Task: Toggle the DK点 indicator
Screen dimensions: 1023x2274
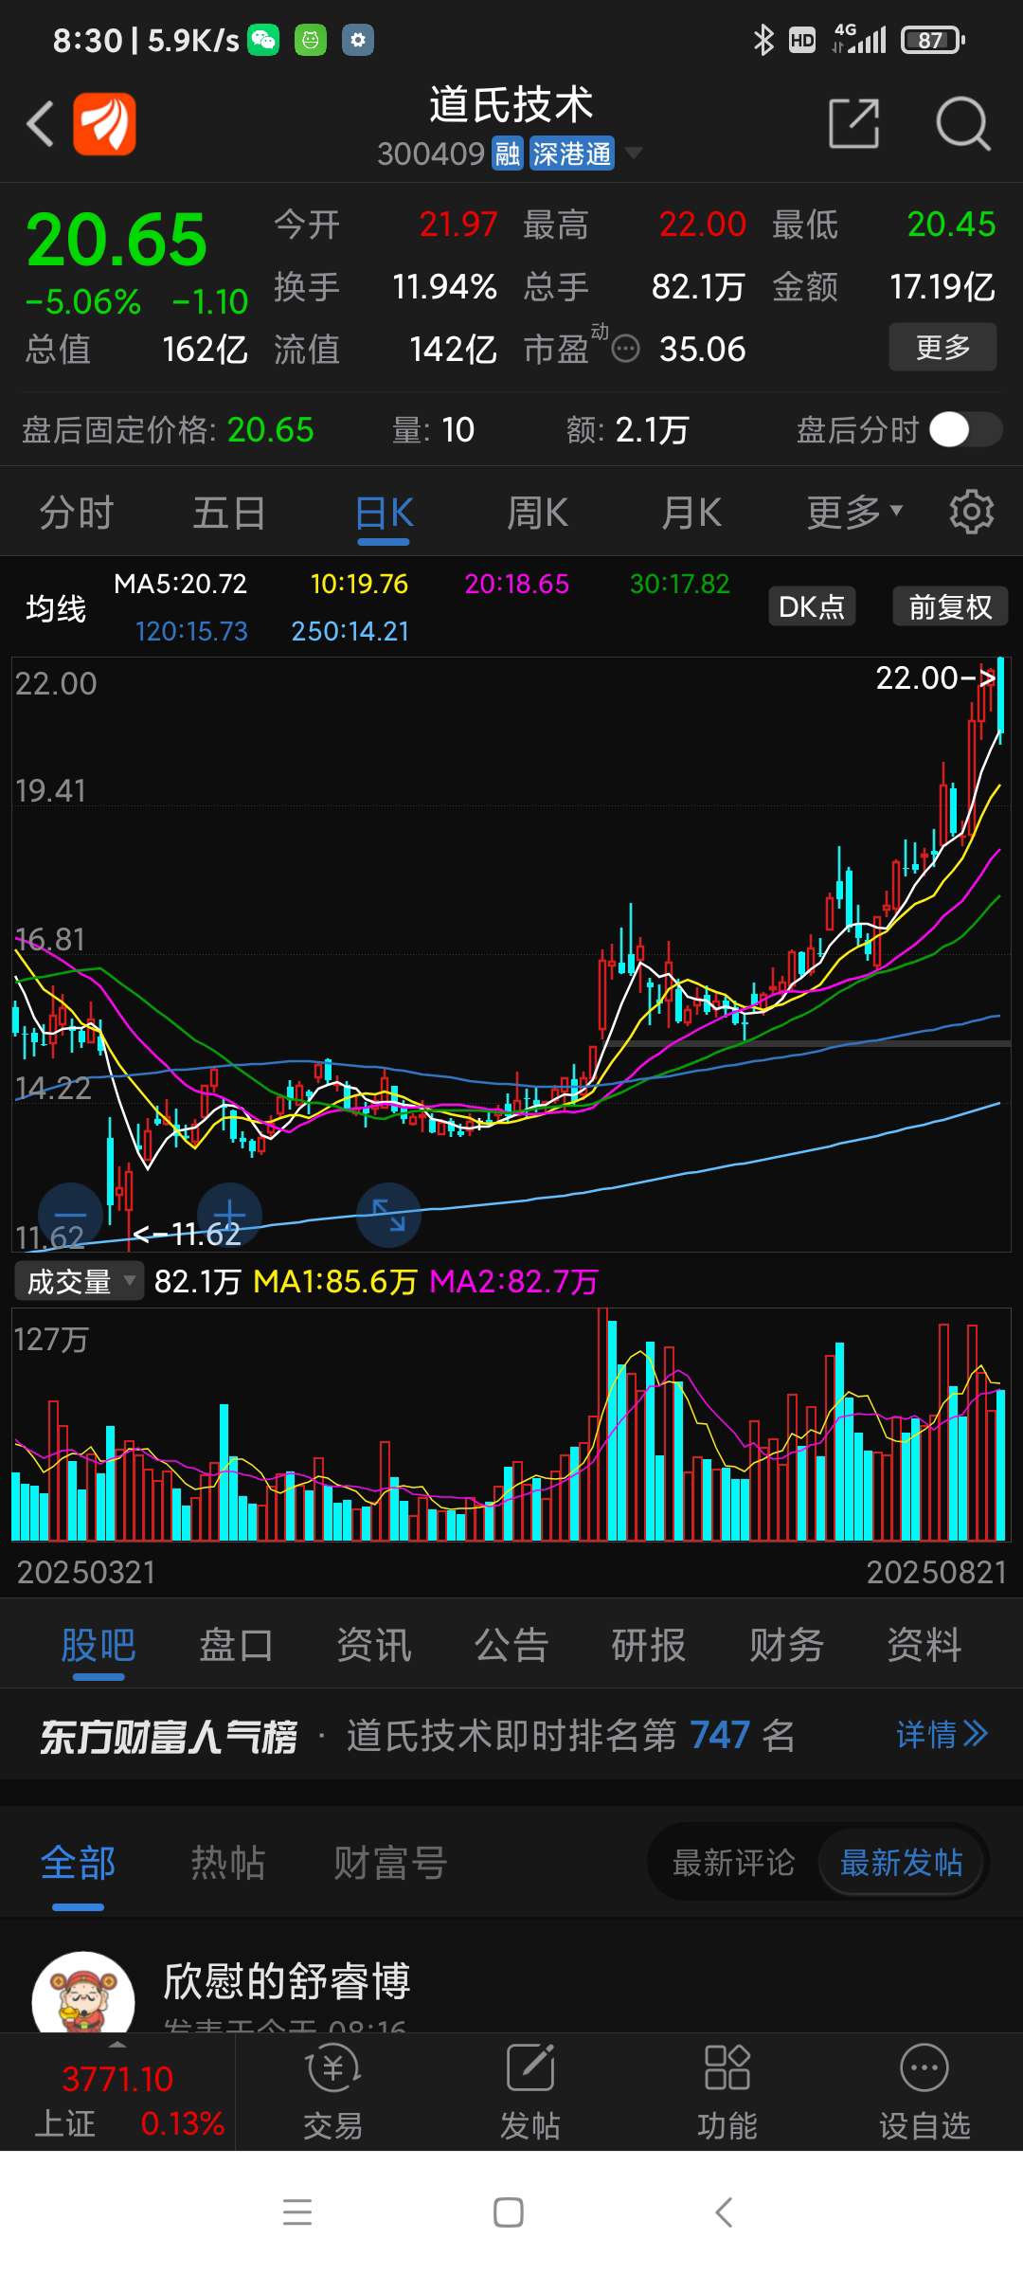Action: pos(812,606)
